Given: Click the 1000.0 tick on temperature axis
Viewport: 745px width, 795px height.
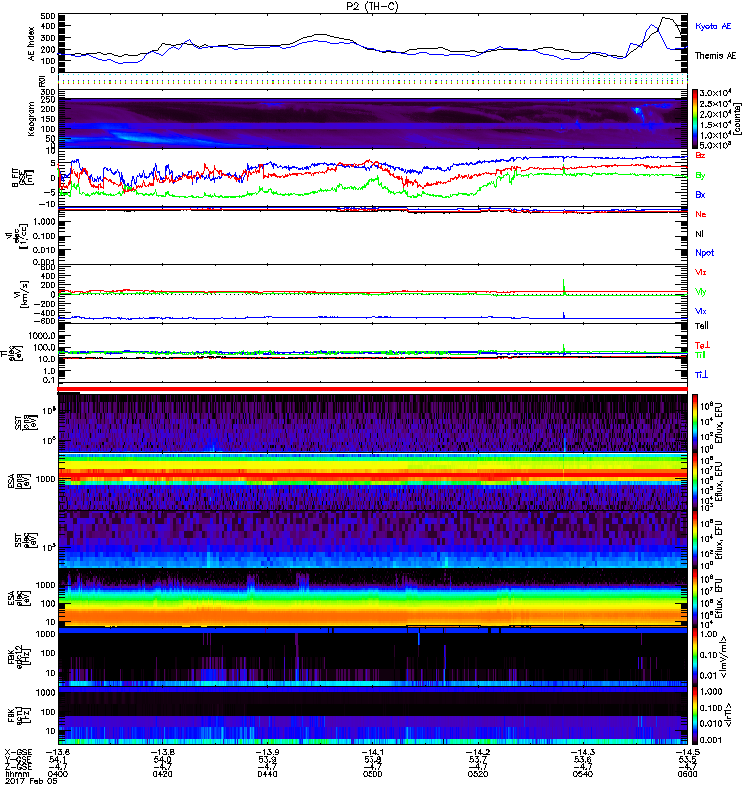Looking at the screenshot, I should point(42,336).
